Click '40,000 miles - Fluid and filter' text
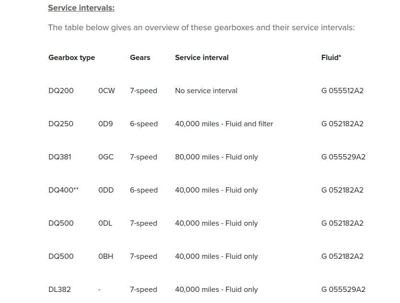 224,124
